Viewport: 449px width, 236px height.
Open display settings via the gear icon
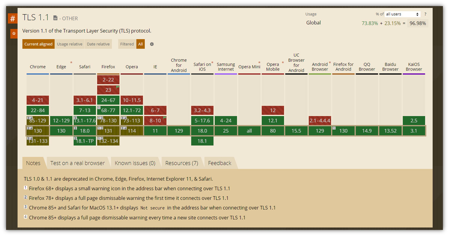coord(152,44)
